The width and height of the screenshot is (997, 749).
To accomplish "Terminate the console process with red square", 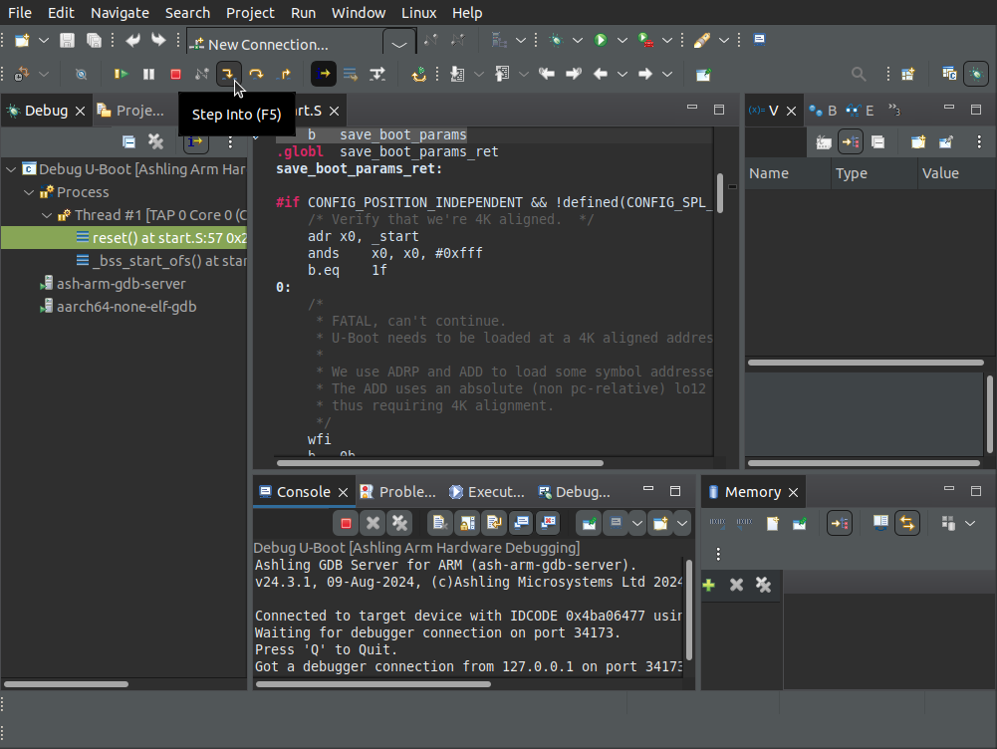I will coord(346,523).
